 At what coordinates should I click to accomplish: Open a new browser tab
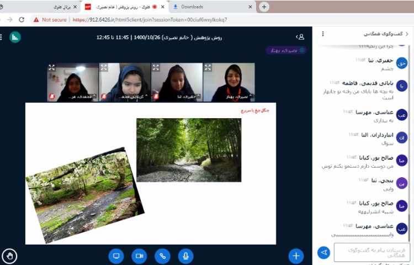click(x=264, y=7)
